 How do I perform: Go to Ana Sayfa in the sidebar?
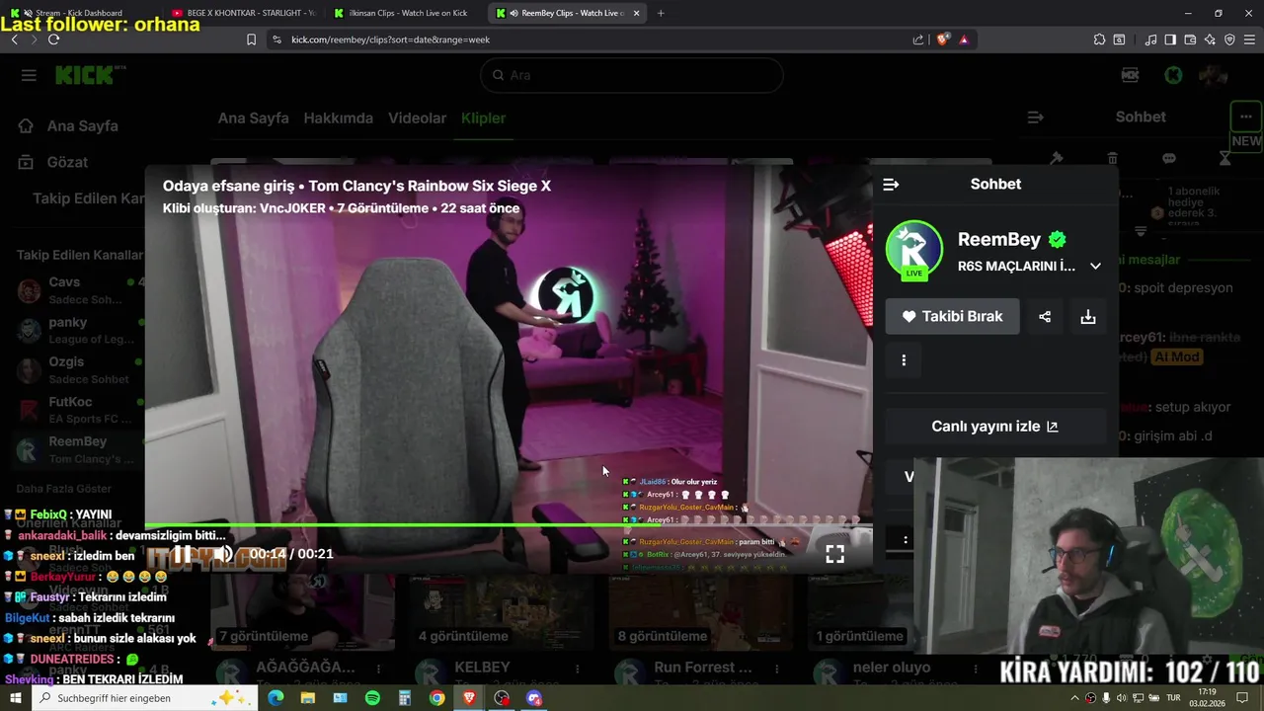click(x=68, y=125)
